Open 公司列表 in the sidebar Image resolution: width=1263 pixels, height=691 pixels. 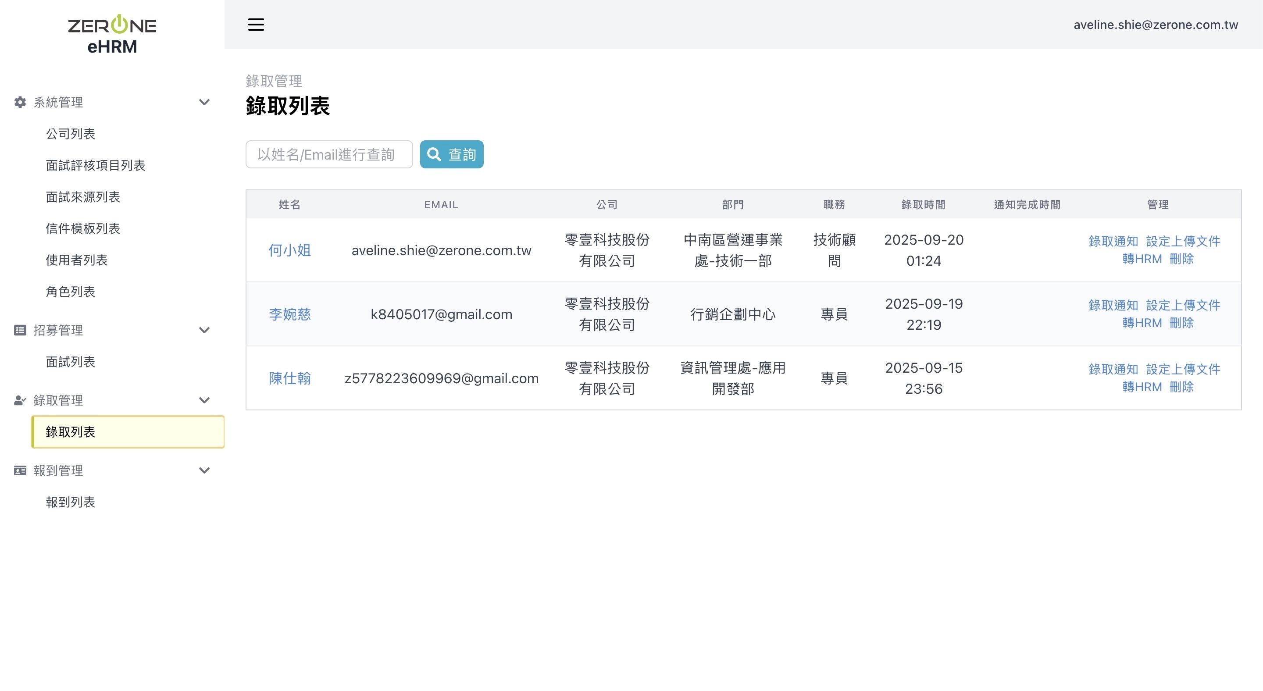click(x=70, y=134)
